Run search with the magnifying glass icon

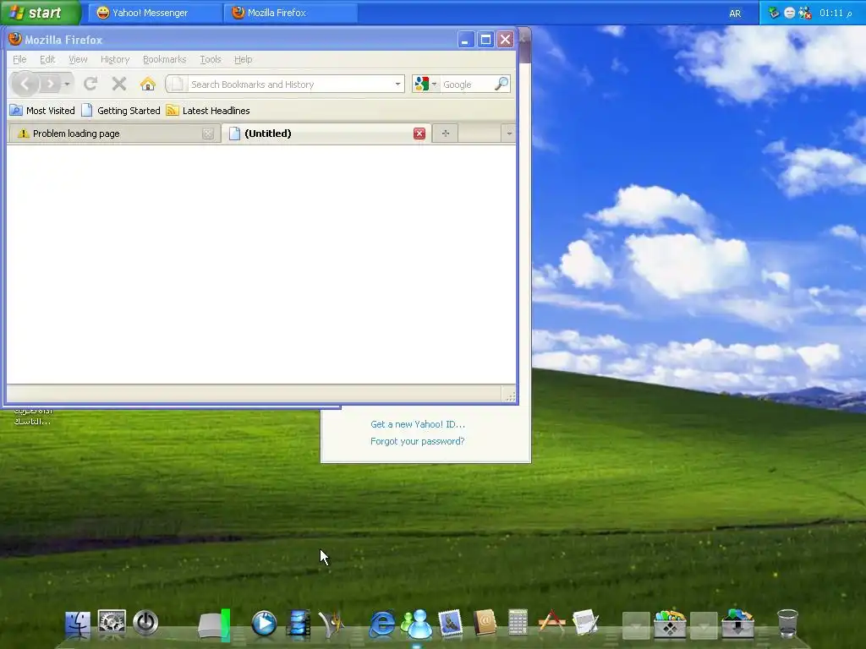tap(502, 84)
